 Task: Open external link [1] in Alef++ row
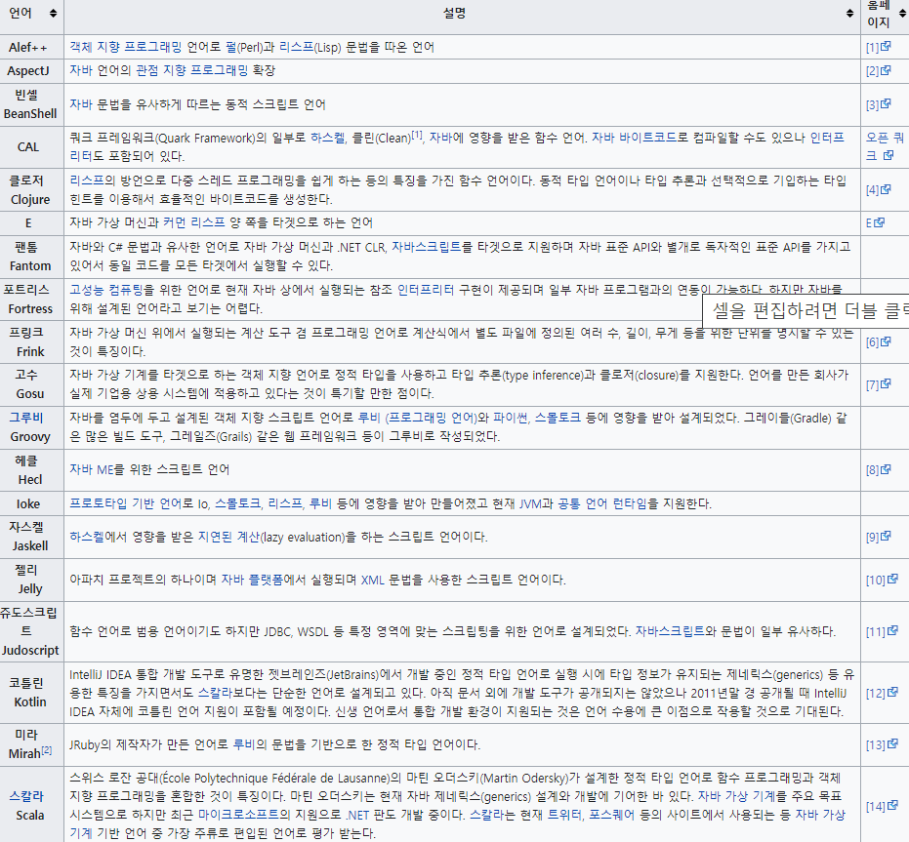click(878, 47)
